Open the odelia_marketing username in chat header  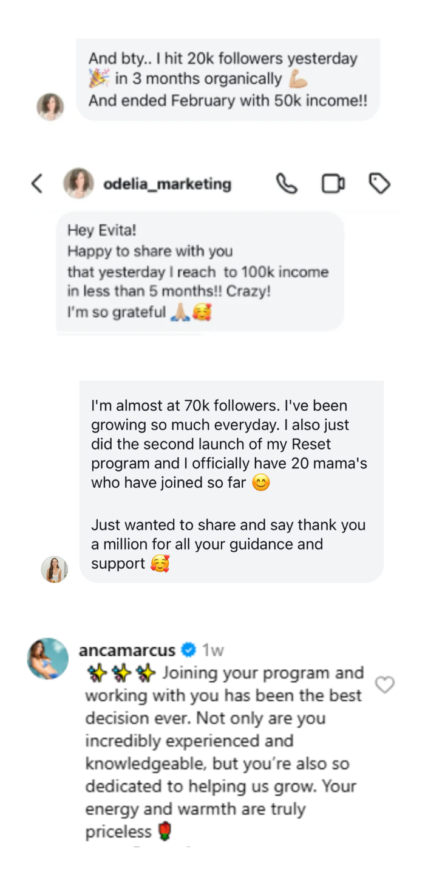pyautogui.click(x=168, y=184)
